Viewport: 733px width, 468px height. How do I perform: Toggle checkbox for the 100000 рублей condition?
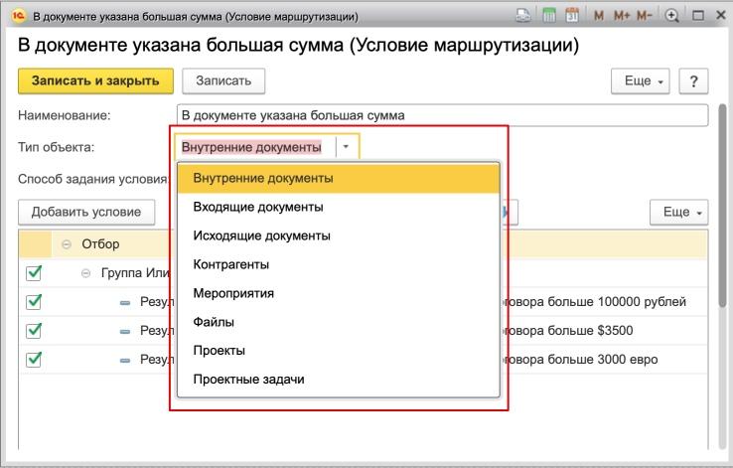(34, 302)
